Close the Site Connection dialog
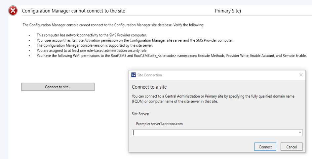 301,75
